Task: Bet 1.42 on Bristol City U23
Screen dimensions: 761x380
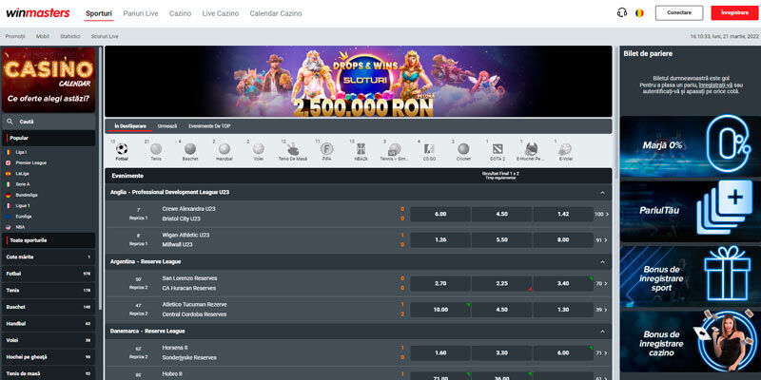Action: click(x=563, y=215)
